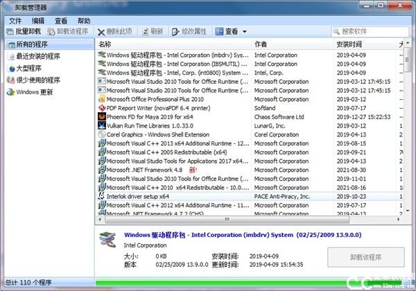The height and width of the screenshot is (291, 416).
Task: Click the horizontal scrollbar thumb
Action: coord(227,220)
